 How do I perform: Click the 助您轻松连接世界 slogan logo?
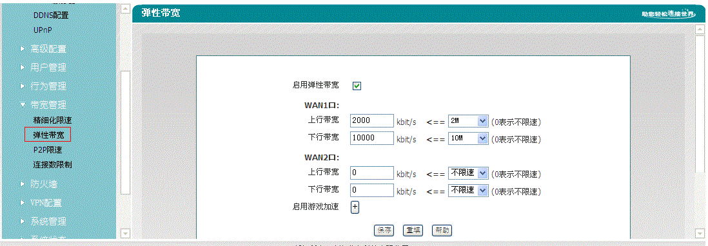669,14
